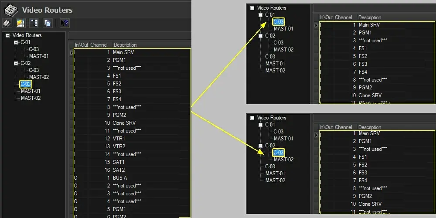Select highlighted C-03 in top-right tree
The image size is (436, 218).
[279, 22]
